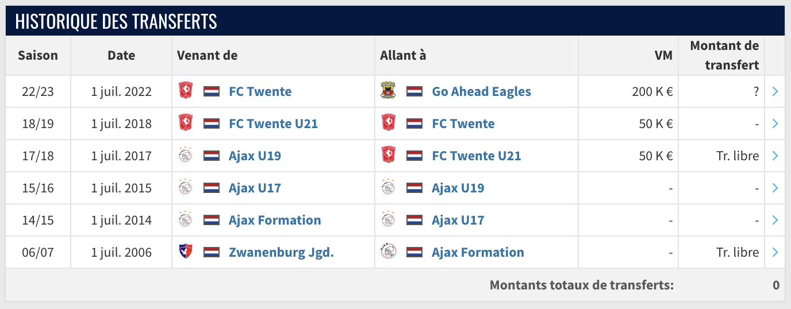Expand the 15/16 transfer details arrow
The height and width of the screenshot is (309, 791).
coord(775,188)
